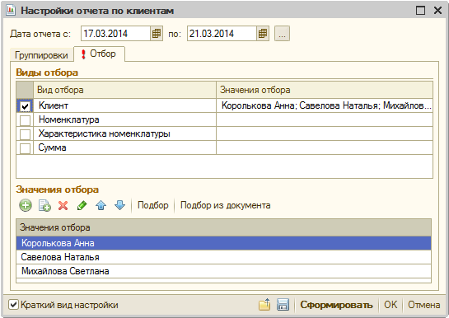
Task: Move the value down with the blue down arrow
Action: tap(119, 205)
